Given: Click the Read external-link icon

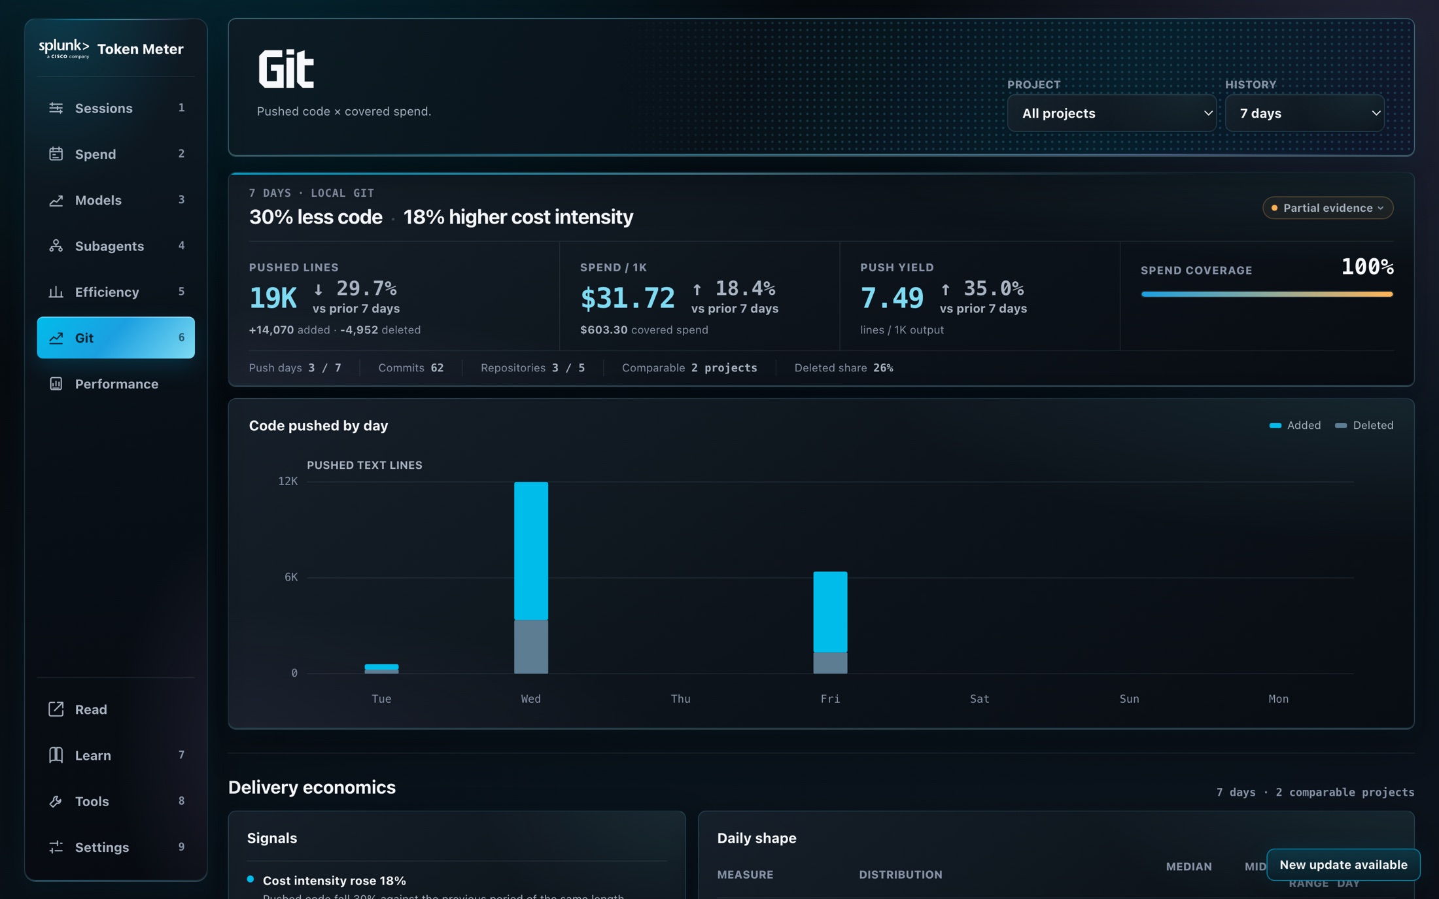Looking at the screenshot, I should (x=56, y=709).
